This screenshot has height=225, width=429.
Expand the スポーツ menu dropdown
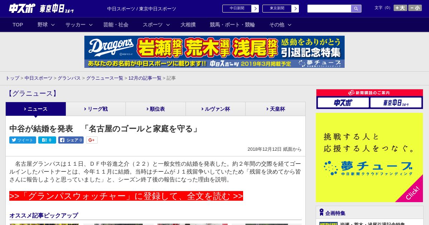pos(156,25)
